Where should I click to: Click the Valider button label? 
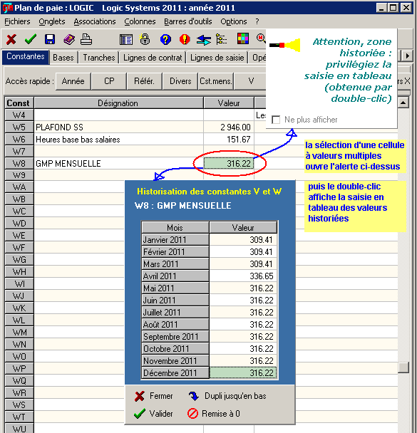pyautogui.click(x=161, y=414)
